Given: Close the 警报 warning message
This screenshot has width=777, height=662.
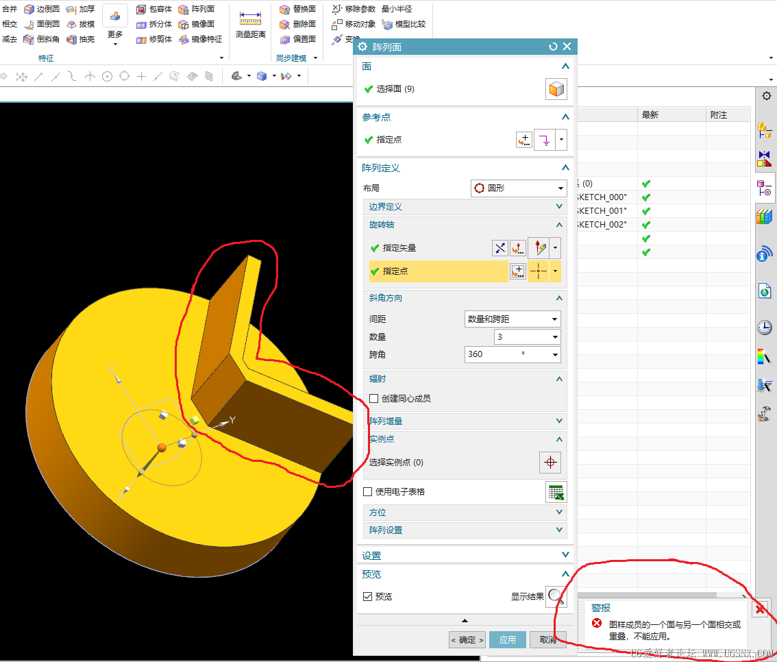Looking at the screenshot, I should coord(760,609).
